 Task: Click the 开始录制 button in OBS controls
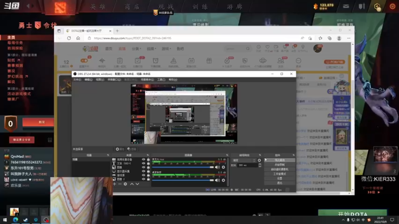click(279, 165)
